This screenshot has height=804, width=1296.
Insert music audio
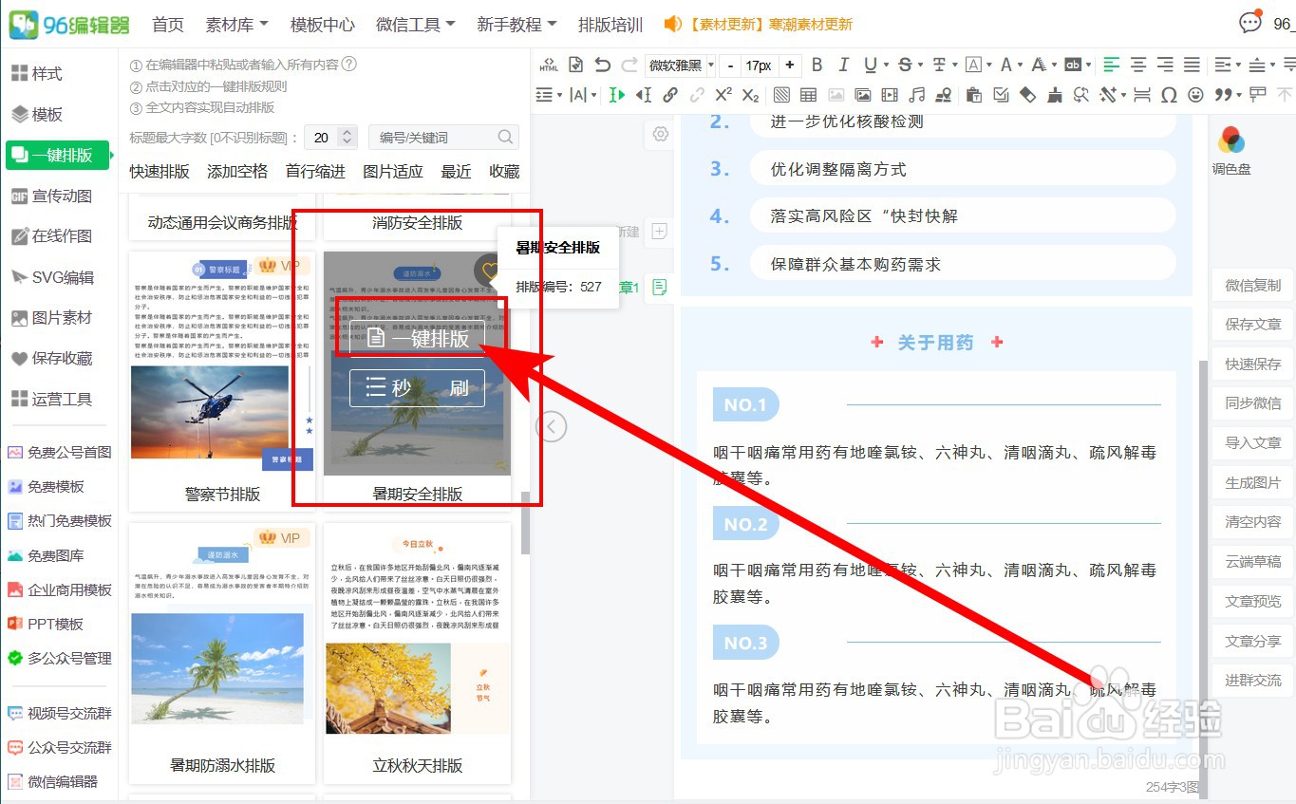[x=917, y=95]
